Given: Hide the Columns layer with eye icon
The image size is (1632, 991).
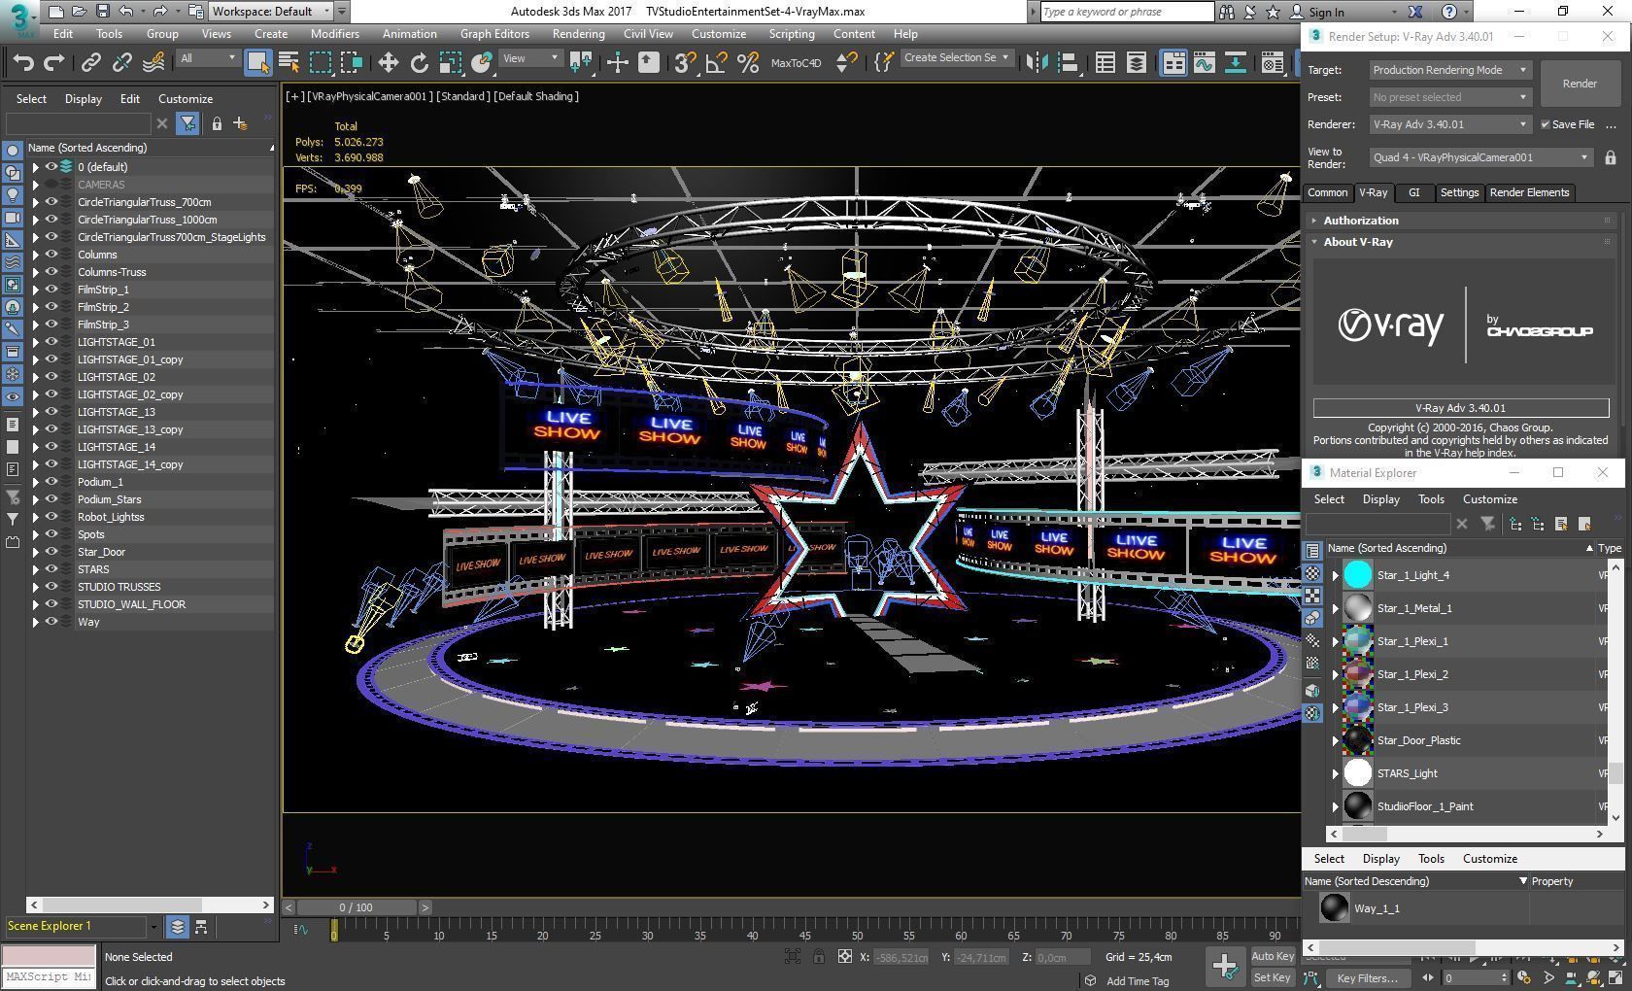Looking at the screenshot, I should 51,255.
